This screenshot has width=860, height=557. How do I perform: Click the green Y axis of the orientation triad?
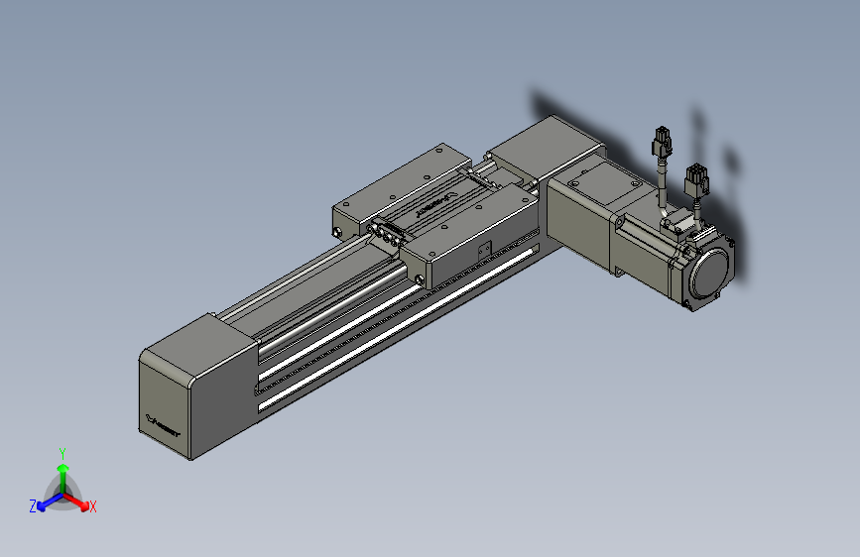pyautogui.click(x=63, y=479)
